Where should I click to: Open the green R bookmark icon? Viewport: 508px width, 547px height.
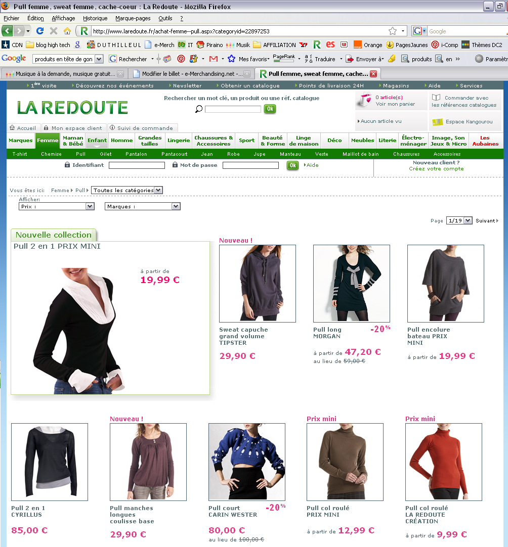click(x=317, y=44)
